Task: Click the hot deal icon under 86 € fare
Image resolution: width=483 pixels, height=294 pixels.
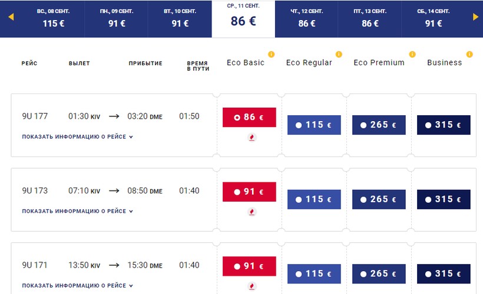Action: (x=252, y=138)
